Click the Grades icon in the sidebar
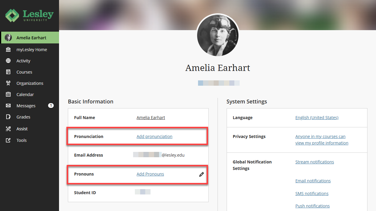The height and width of the screenshot is (211, 376). click(x=8, y=117)
